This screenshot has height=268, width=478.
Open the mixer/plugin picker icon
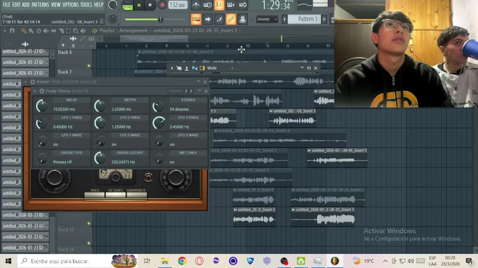coord(242,19)
